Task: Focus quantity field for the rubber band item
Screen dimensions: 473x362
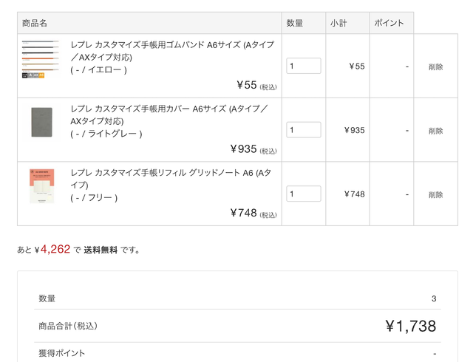Action: point(304,66)
